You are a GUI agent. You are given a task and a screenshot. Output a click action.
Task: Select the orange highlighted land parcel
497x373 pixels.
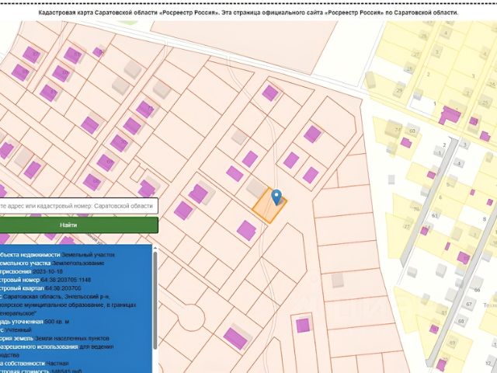click(269, 205)
